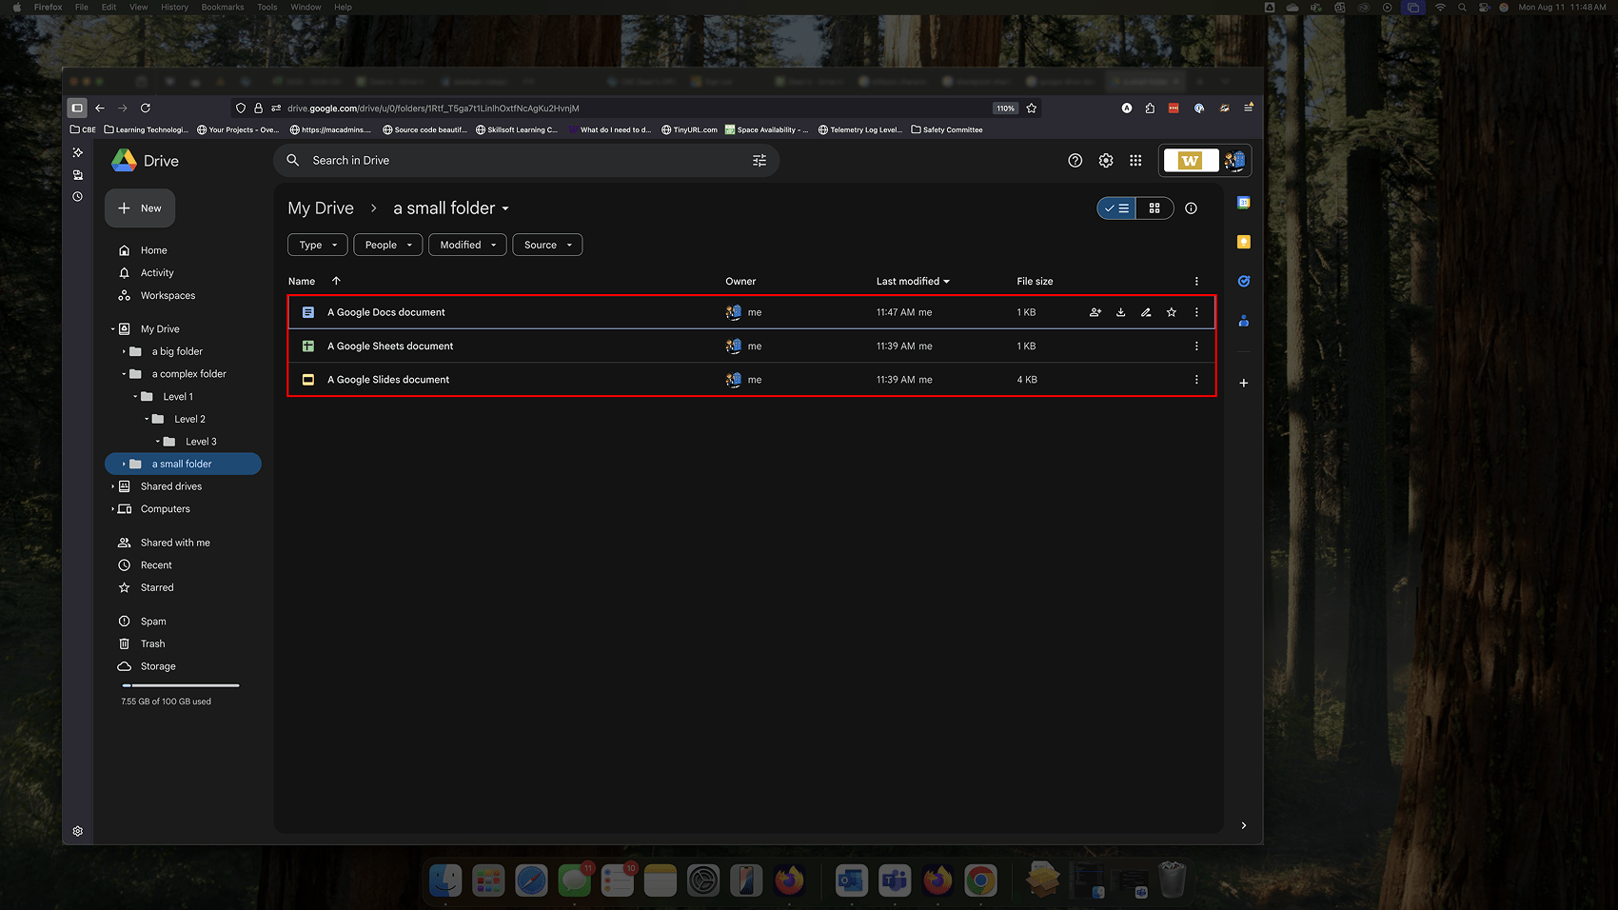This screenshot has width=1618, height=910.
Task: Click the storage usage progress bar
Action: 180,684
